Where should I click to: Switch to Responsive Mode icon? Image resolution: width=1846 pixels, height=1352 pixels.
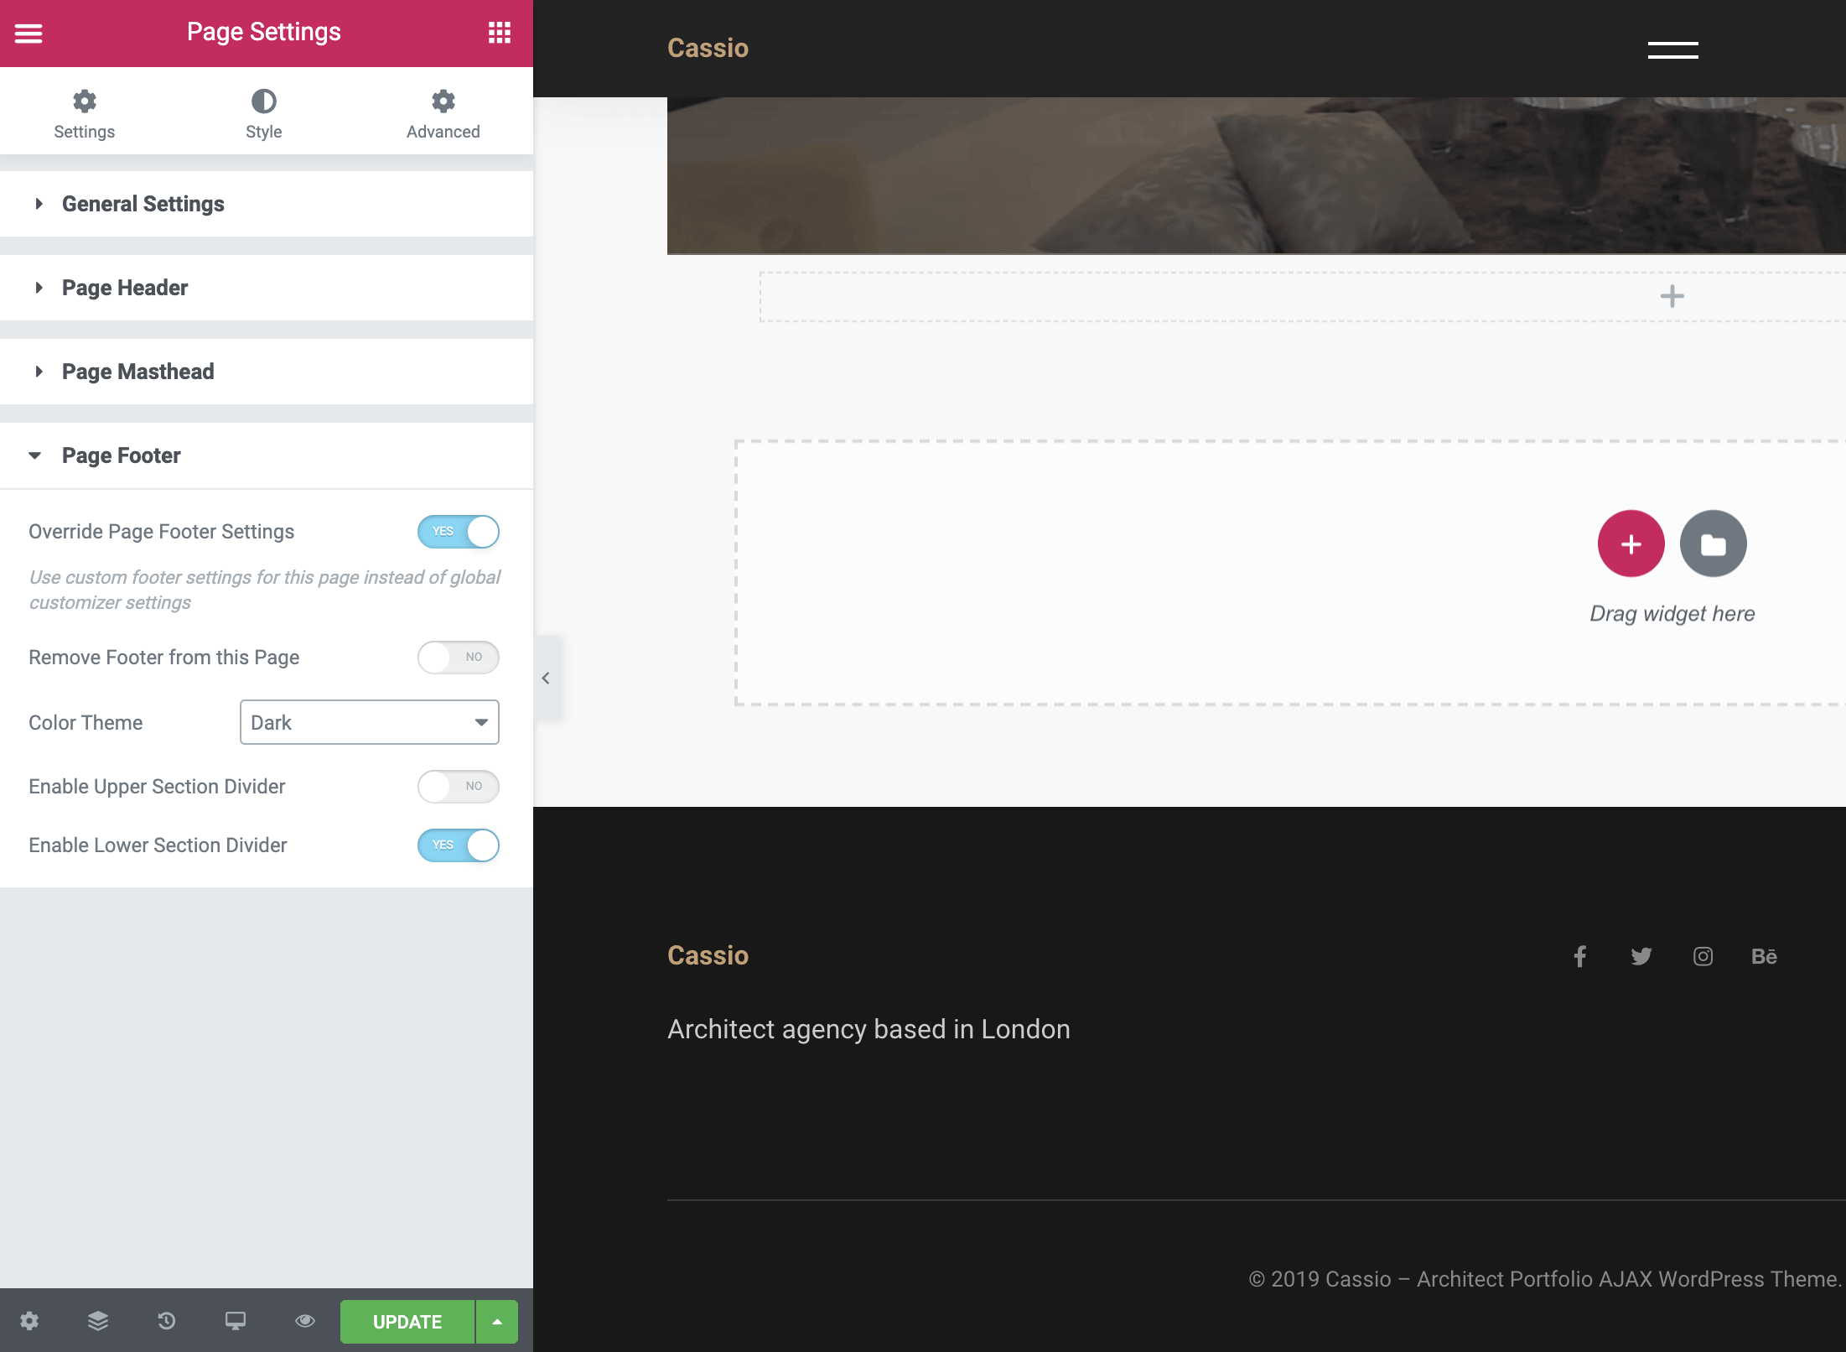coord(236,1321)
